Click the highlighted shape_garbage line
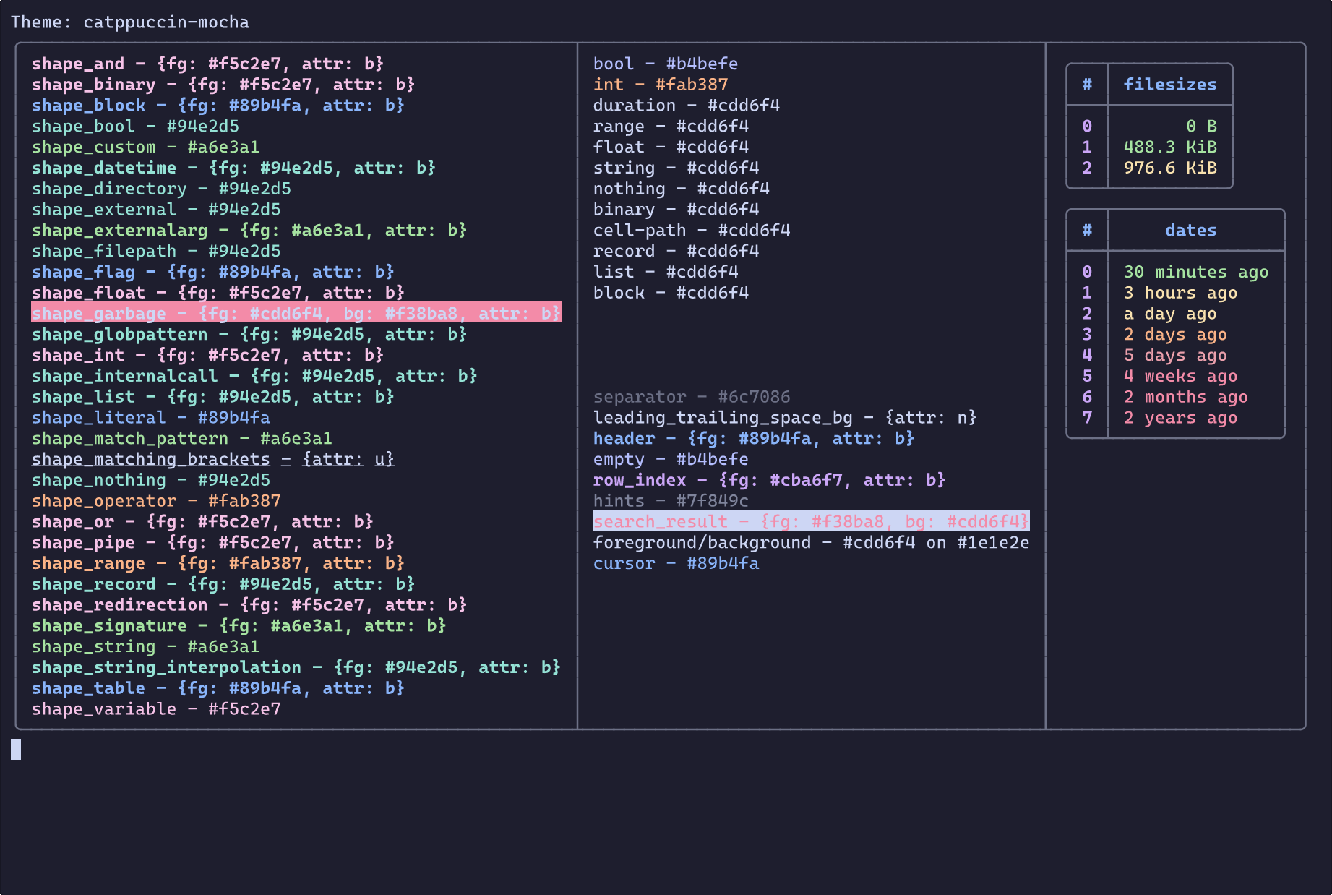1332x895 pixels. 296,313
